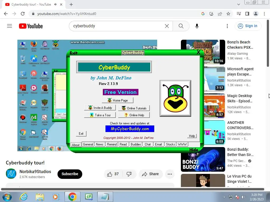Show hidden system tray icons
Image resolution: width=270 pixels, height=202 pixels.
click(224, 197)
